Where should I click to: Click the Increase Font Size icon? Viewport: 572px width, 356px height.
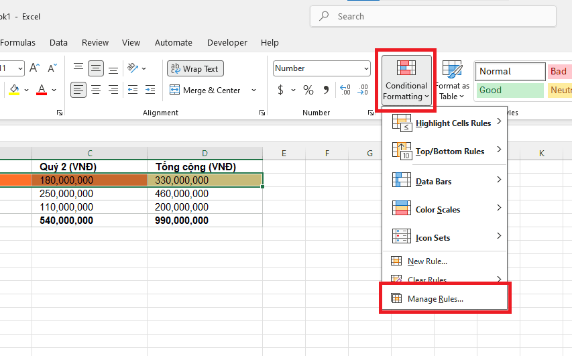[34, 68]
